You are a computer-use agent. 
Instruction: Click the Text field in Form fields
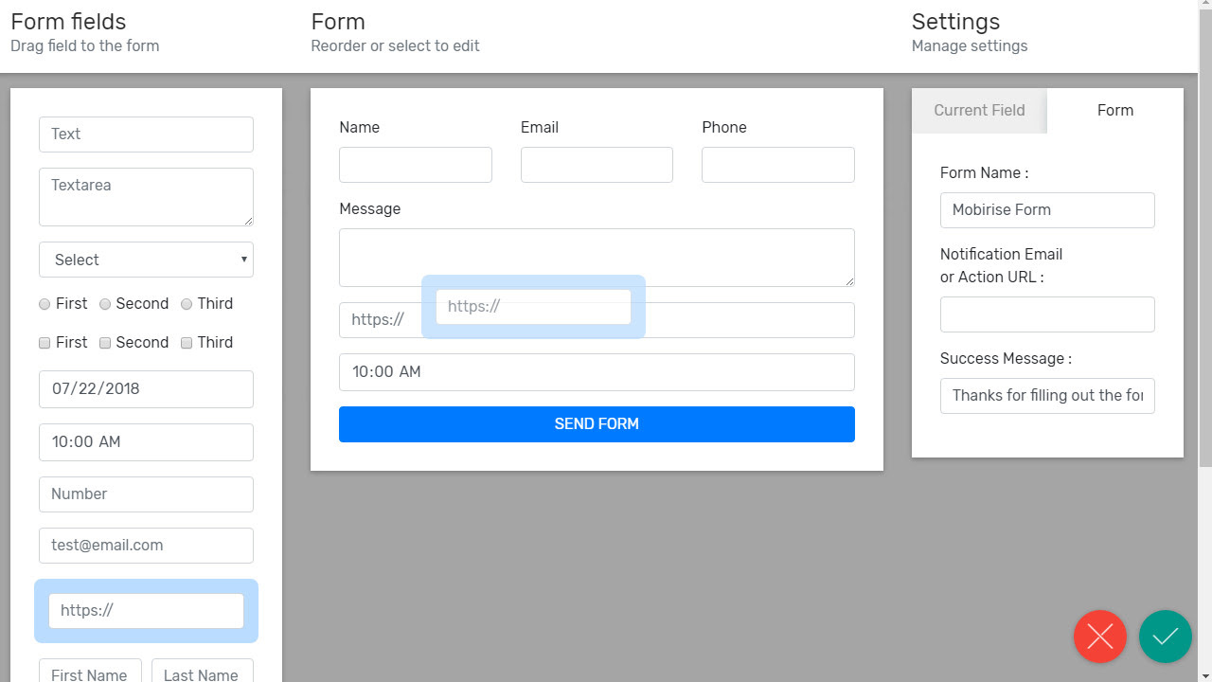[x=146, y=135]
